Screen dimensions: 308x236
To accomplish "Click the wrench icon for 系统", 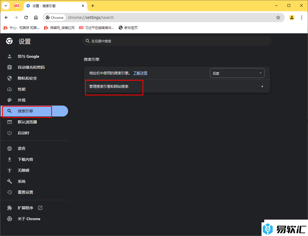I will tap(9, 181).
